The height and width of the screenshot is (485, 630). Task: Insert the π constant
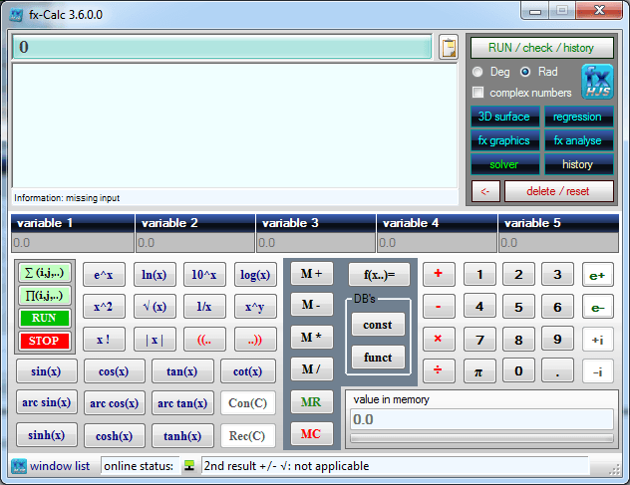coord(479,371)
